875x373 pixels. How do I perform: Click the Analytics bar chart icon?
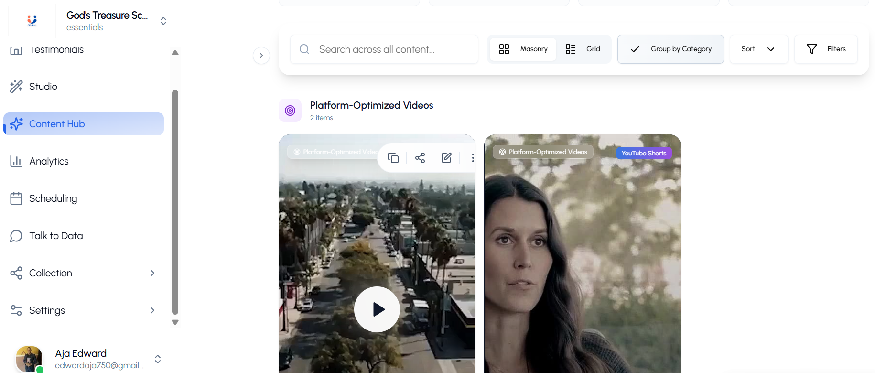(x=16, y=161)
